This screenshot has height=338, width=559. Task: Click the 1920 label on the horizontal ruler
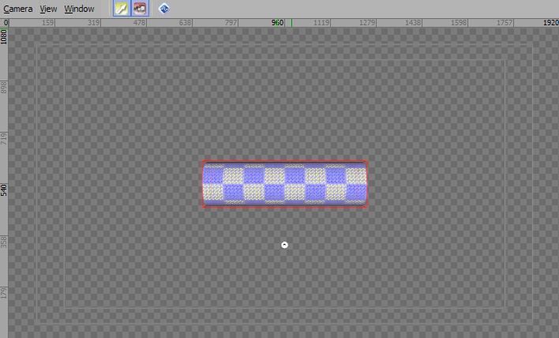pos(551,23)
